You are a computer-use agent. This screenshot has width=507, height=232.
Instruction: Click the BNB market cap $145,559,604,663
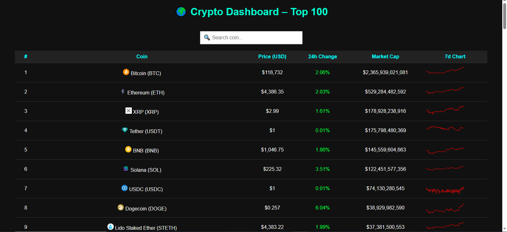(385, 150)
